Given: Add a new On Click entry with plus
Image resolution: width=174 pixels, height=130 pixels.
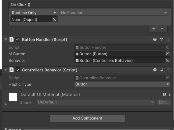Looking at the screenshot, I should point(154,29).
